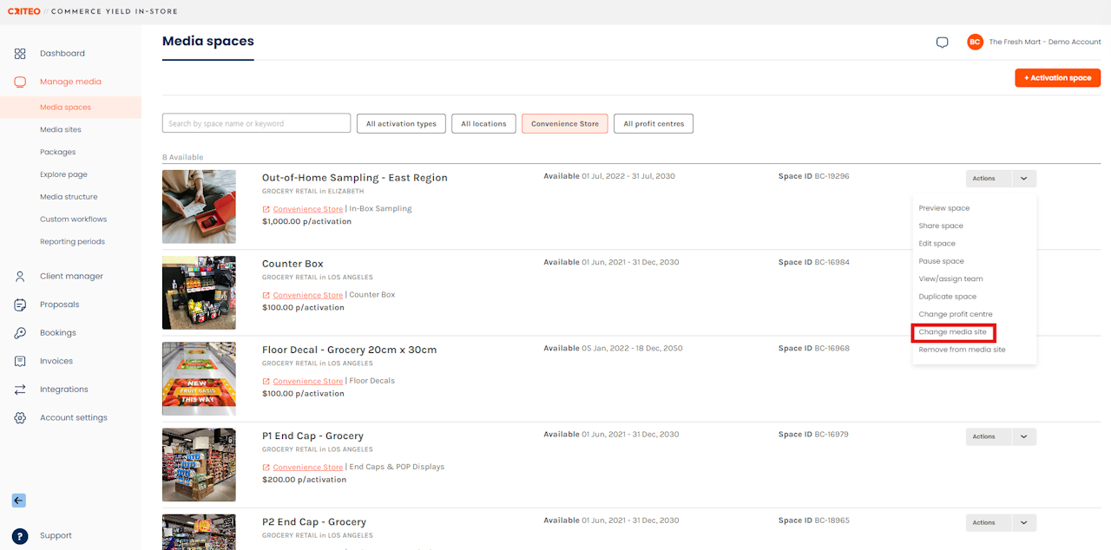Click the + Activation space button

1057,78
